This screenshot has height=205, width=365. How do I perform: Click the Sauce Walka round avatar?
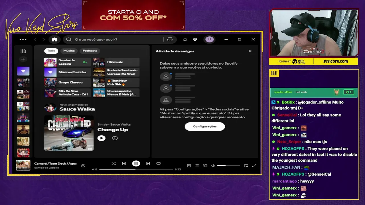(x=50, y=107)
